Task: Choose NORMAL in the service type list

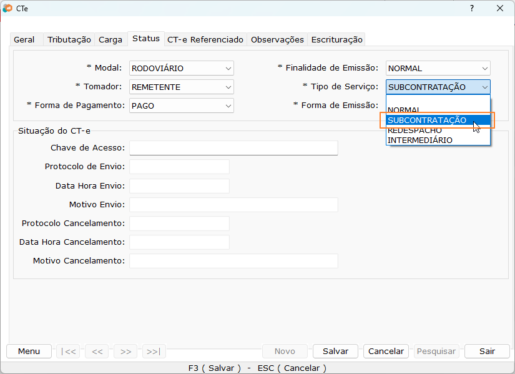Action: [x=438, y=110]
